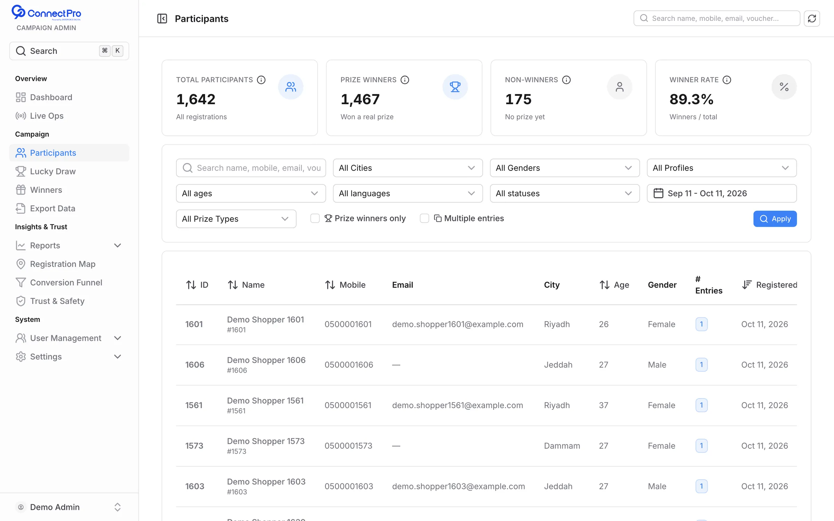This screenshot has height=521, width=834.
Task: Tick the Multiple entries checkbox
Action: pyautogui.click(x=424, y=218)
